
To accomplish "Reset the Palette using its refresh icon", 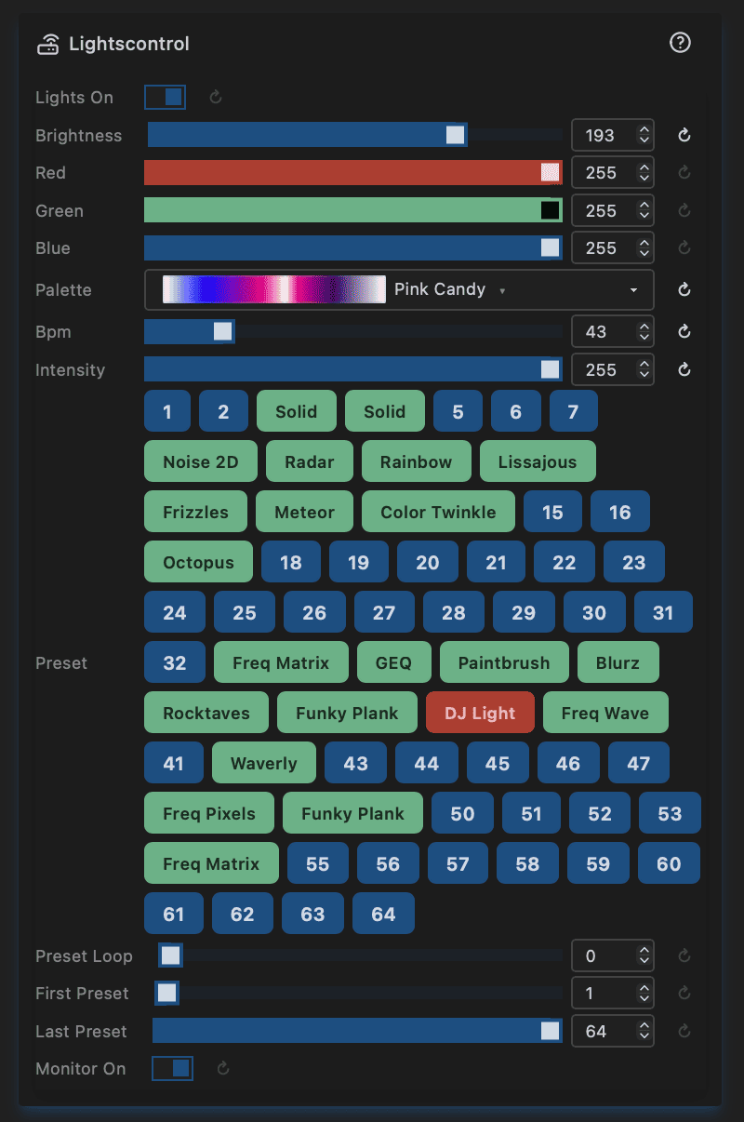I will click(684, 290).
